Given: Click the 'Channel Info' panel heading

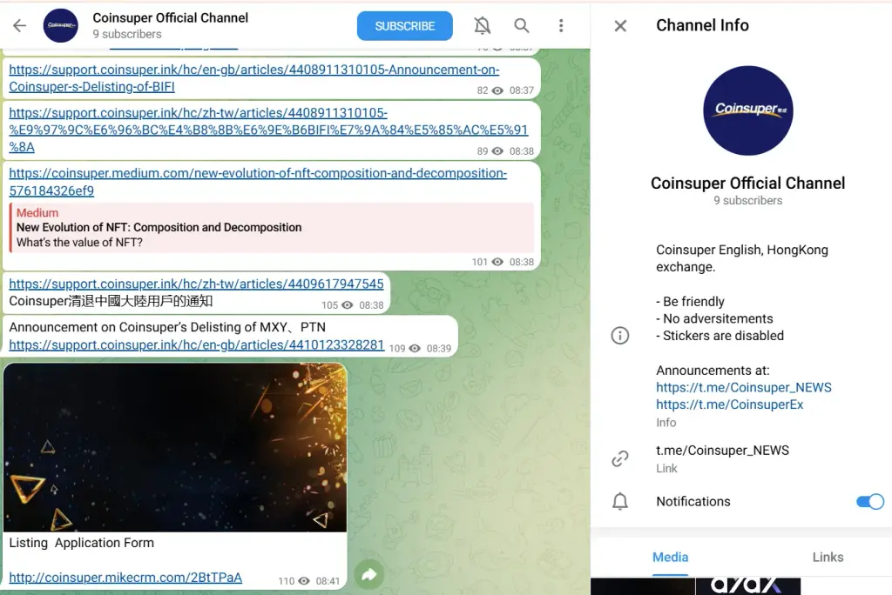Looking at the screenshot, I should [x=702, y=25].
